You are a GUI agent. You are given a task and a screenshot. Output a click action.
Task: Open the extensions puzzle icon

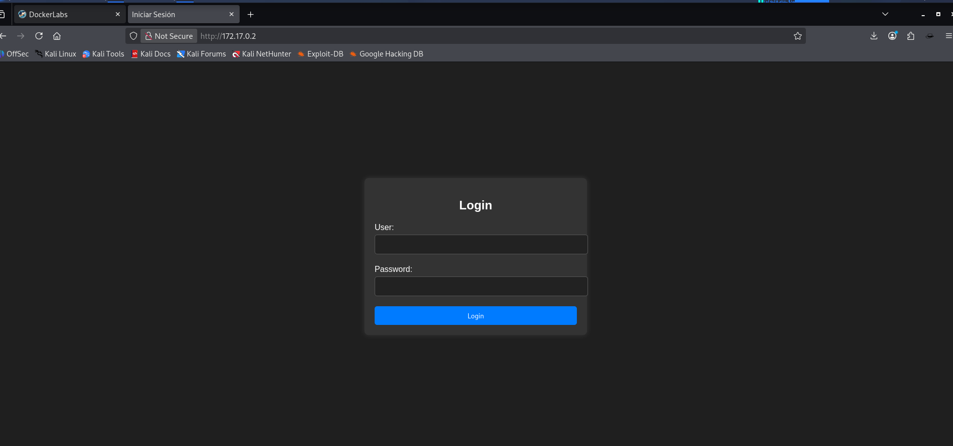point(911,36)
